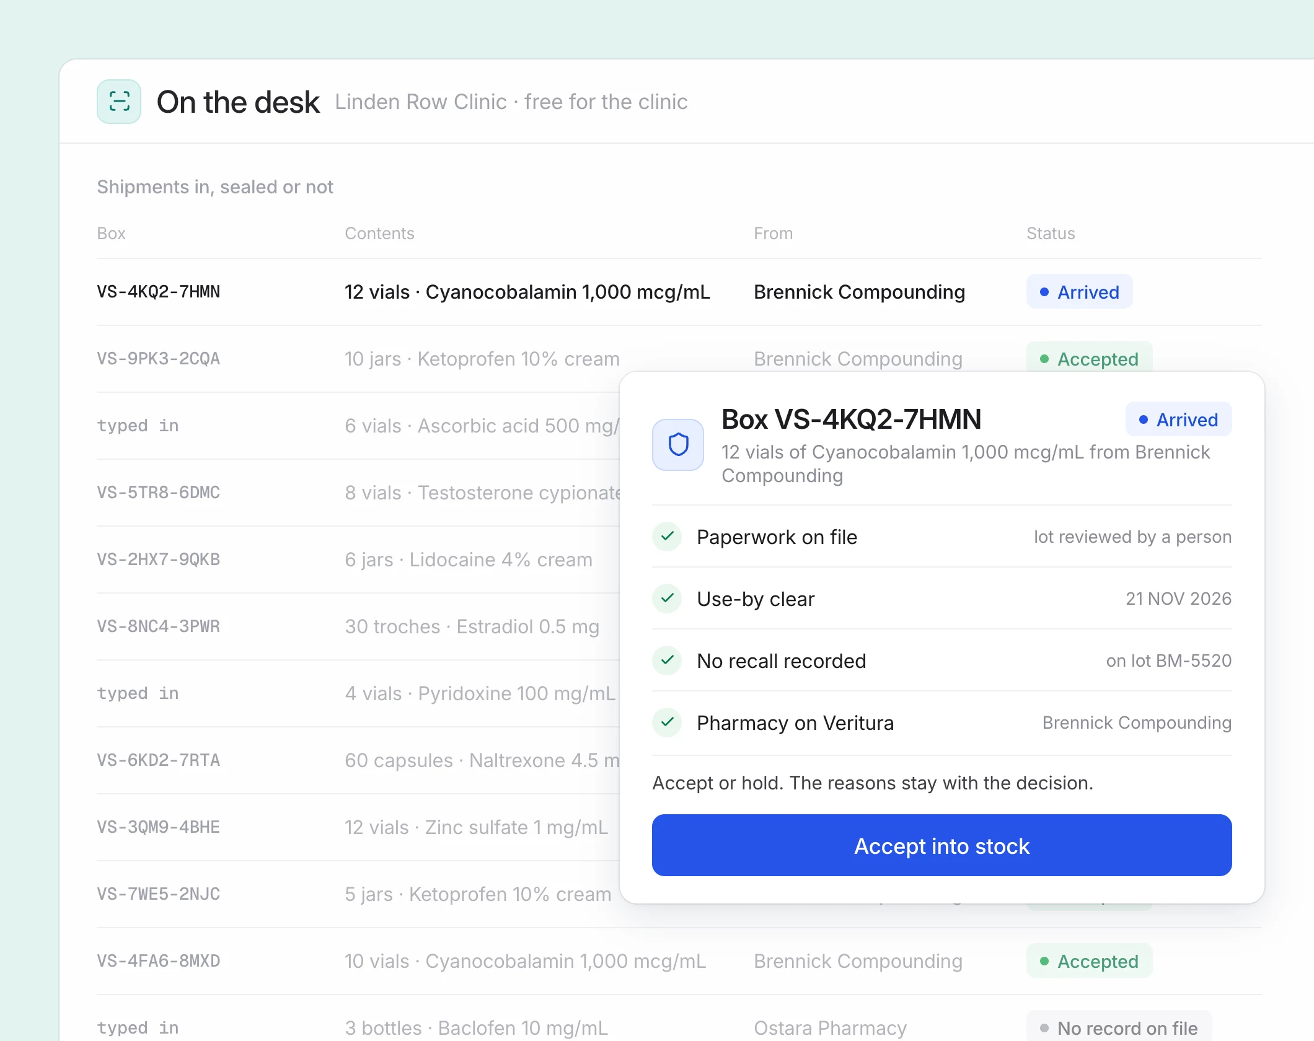Viewport: 1314px width, 1041px height.
Task: Click the No record on file badge
Action: click(x=1119, y=1027)
